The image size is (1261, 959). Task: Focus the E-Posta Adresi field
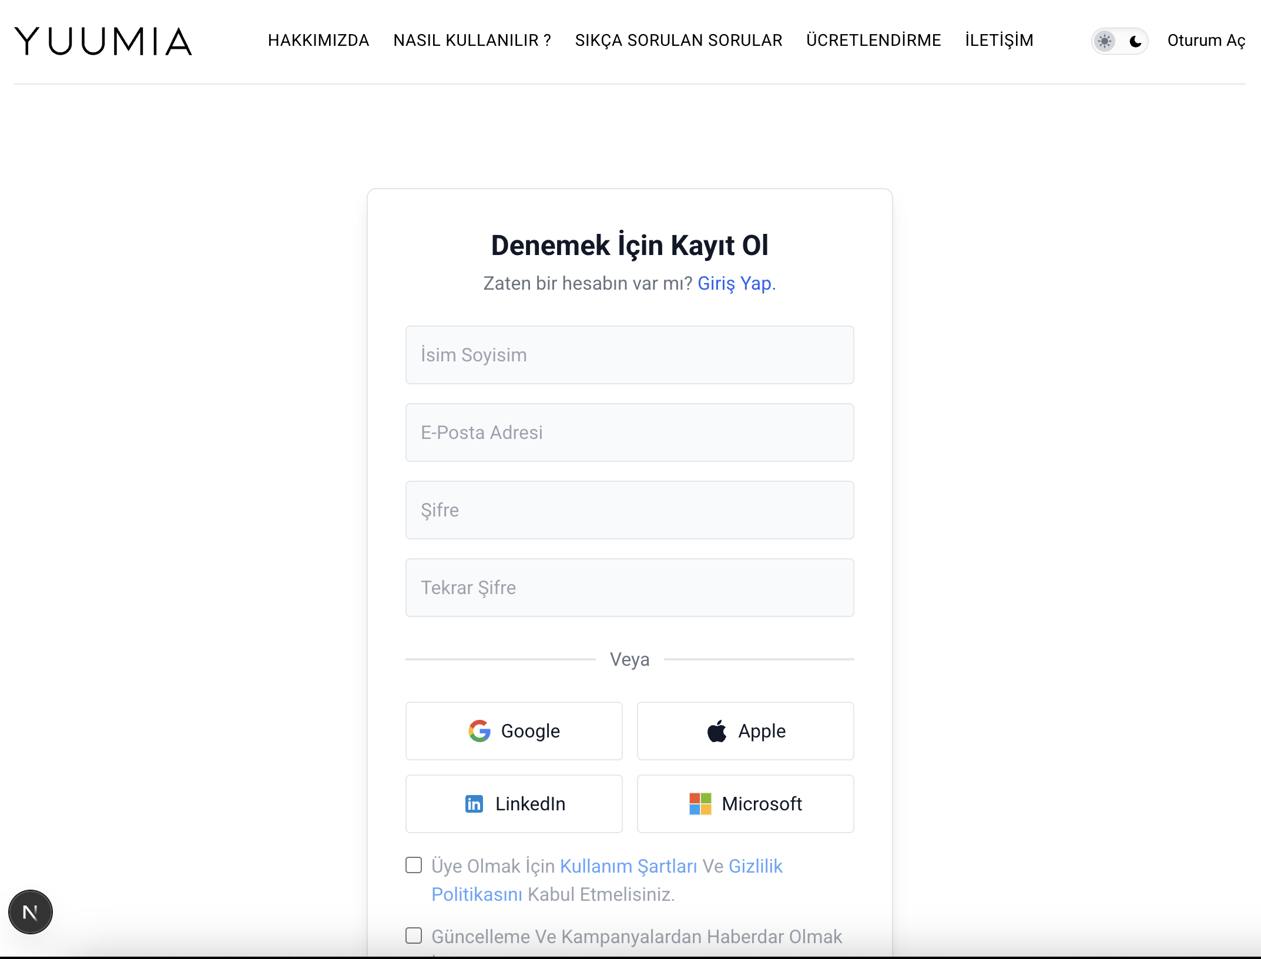click(629, 432)
